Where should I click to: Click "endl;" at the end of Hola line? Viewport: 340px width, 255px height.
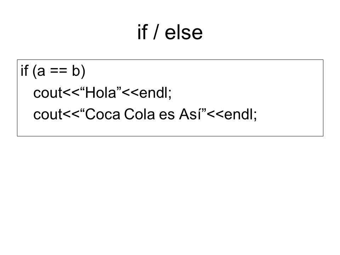click(155, 93)
